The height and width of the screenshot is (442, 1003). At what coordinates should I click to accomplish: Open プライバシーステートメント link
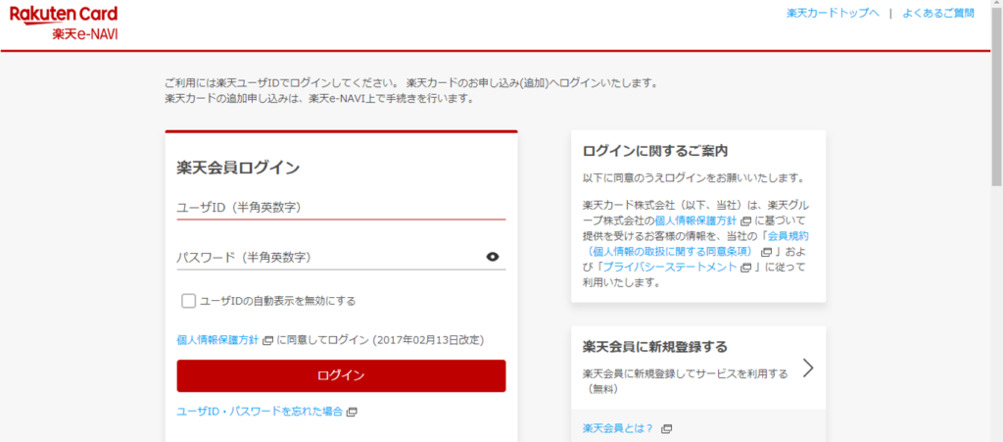(x=670, y=268)
